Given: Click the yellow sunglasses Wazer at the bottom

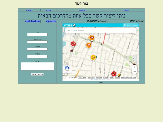Looking at the screenshot, I should (119, 75).
